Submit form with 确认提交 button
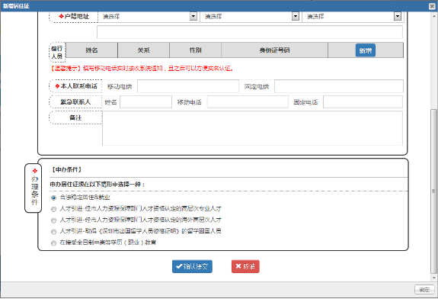Image resolution: width=438 pixels, height=299 pixels. [192, 266]
